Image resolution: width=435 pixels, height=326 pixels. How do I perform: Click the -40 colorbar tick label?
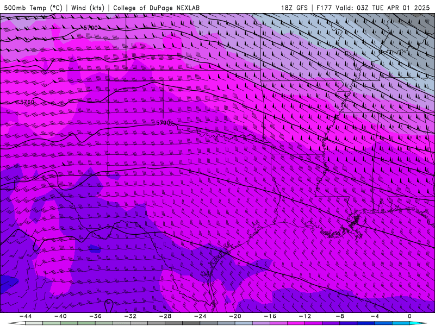pos(60,316)
